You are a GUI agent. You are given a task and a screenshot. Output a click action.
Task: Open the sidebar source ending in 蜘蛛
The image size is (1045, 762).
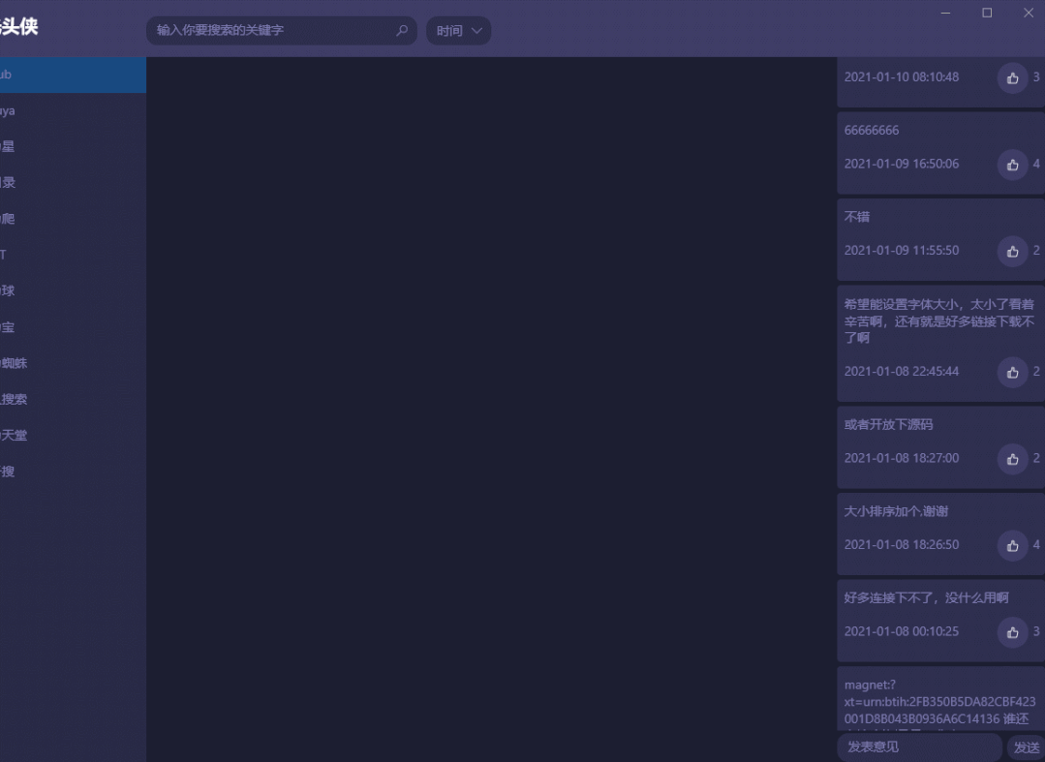(x=73, y=363)
